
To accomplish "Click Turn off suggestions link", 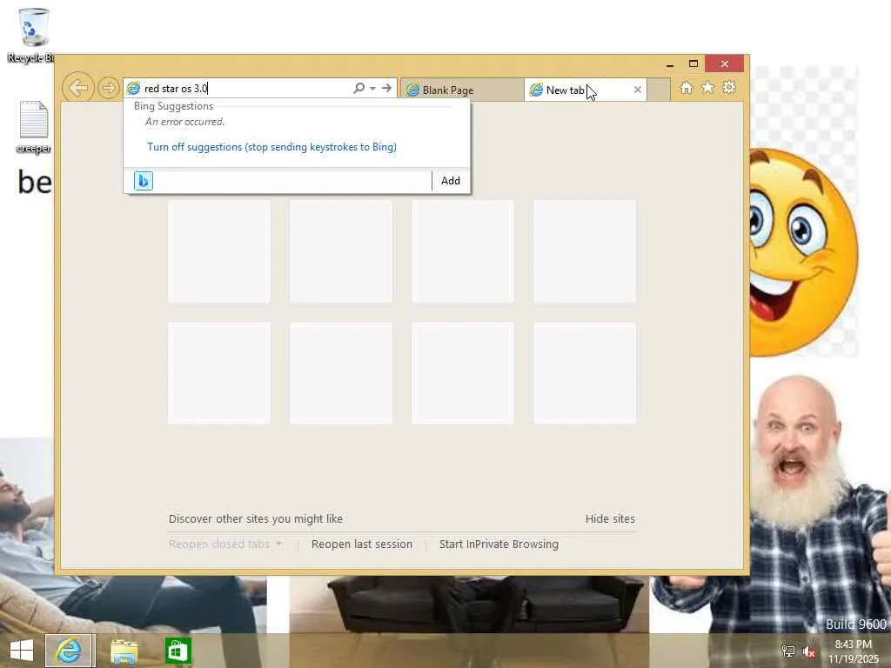I will click(x=271, y=147).
